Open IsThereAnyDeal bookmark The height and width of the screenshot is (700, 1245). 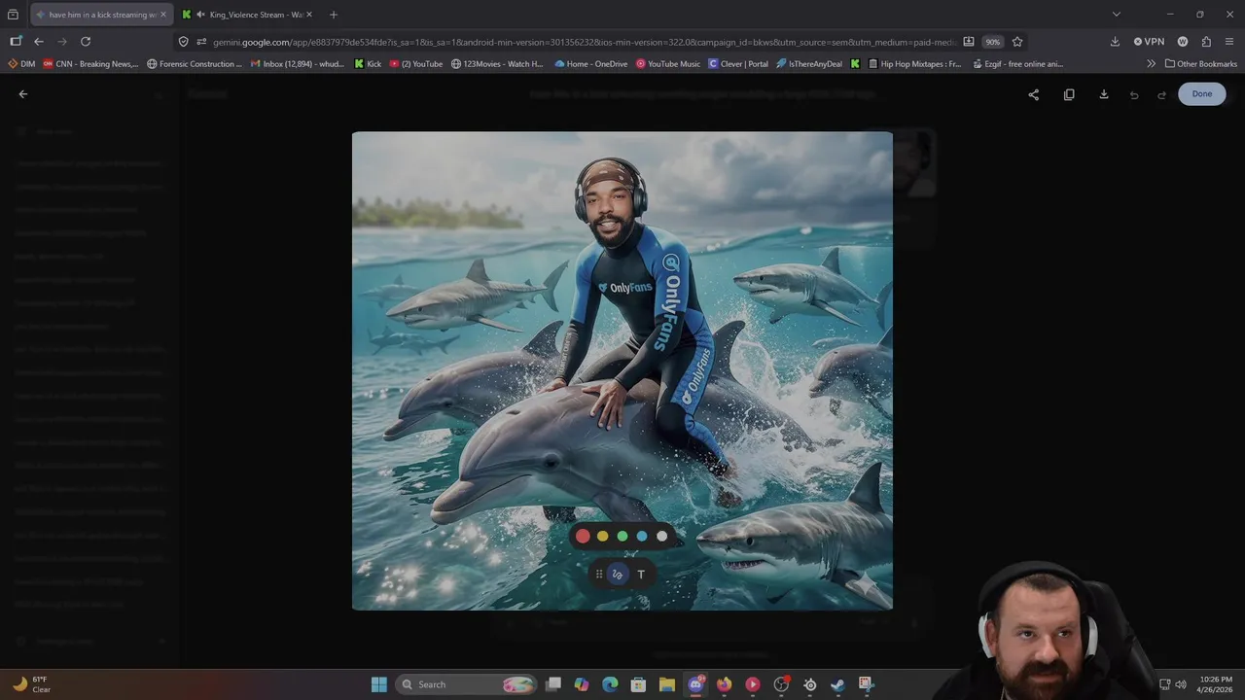click(810, 64)
